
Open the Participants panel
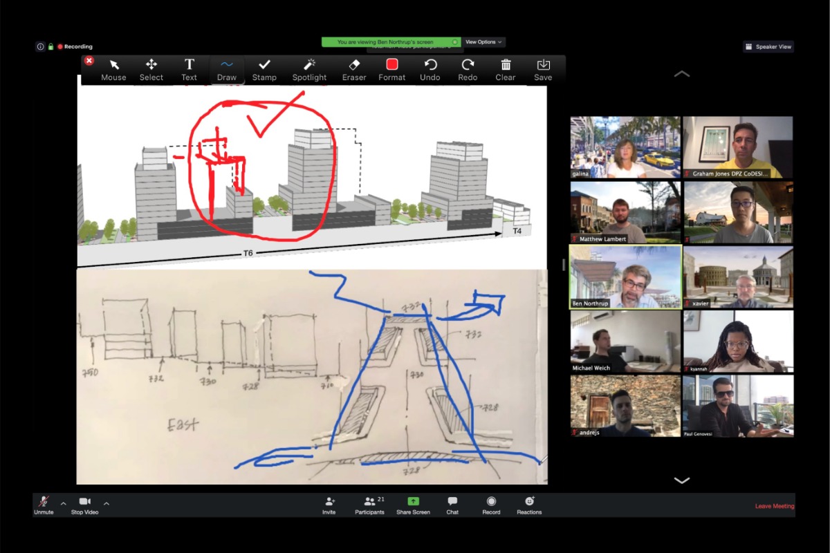(x=370, y=505)
